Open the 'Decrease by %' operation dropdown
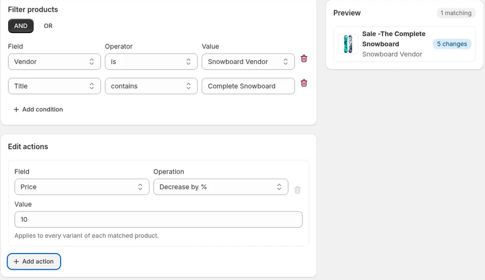 pos(221,187)
